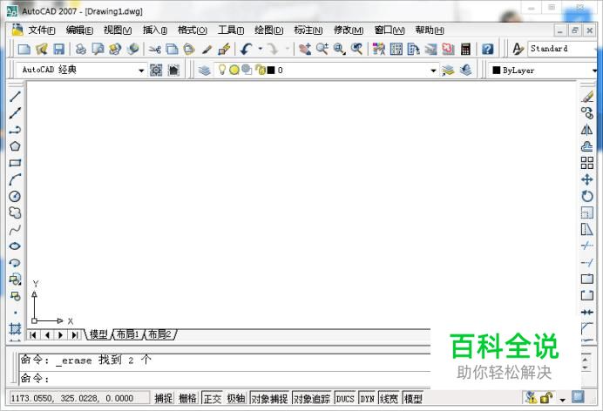The height and width of the screenshot is (411, 603).
Task: Toggle 对象追踪 object tracking
Action: (312, 398)
